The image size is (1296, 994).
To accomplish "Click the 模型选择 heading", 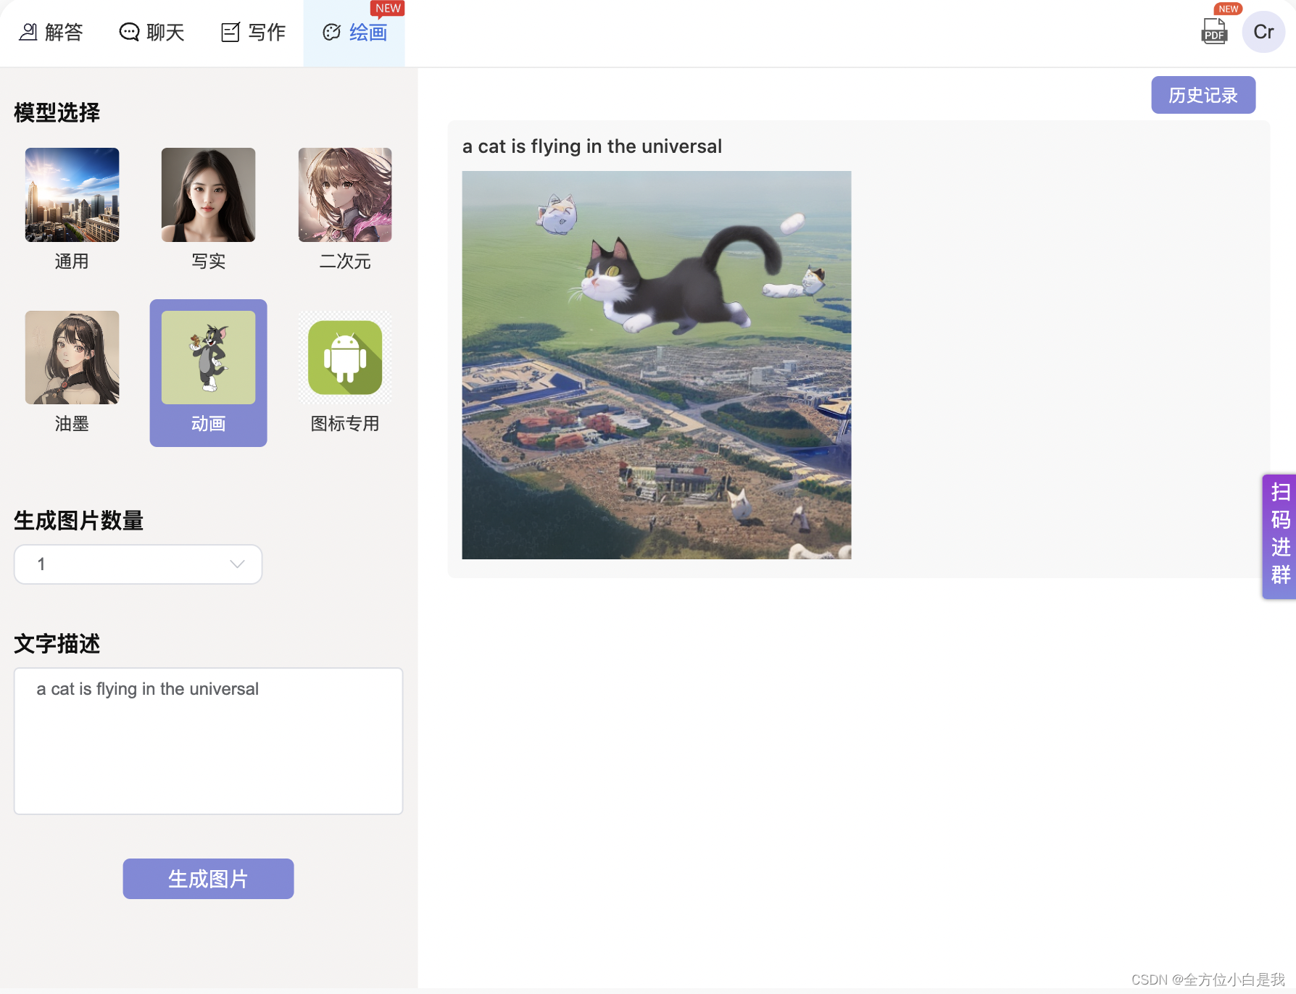I will (x=57, y=113).
